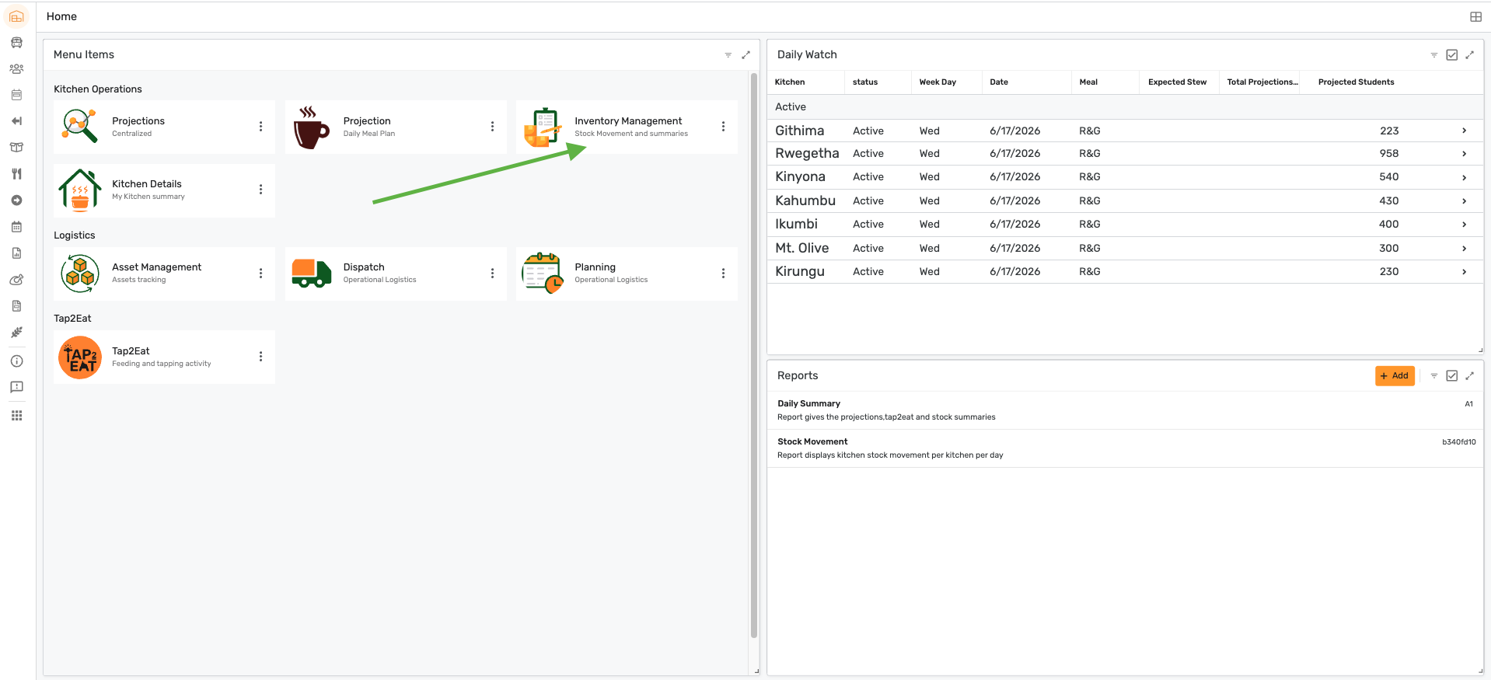1491x680 pixels.
Task: Expand the Reports panel to fullscreen
Action: pyautogui.click(x=1469, y=376)
